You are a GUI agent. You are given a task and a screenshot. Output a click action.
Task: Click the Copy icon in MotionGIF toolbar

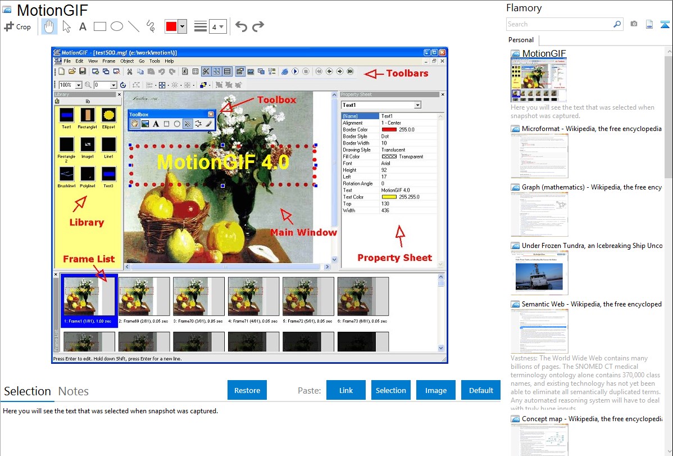140,71
